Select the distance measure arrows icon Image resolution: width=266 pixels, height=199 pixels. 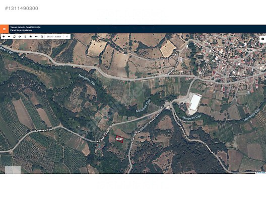[x=36, y=37]
